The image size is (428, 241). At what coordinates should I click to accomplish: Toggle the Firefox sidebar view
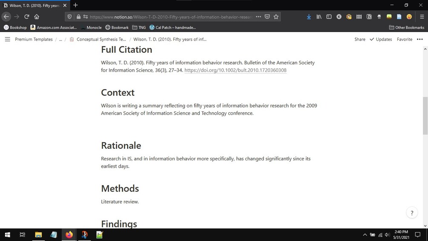point(329,17)
